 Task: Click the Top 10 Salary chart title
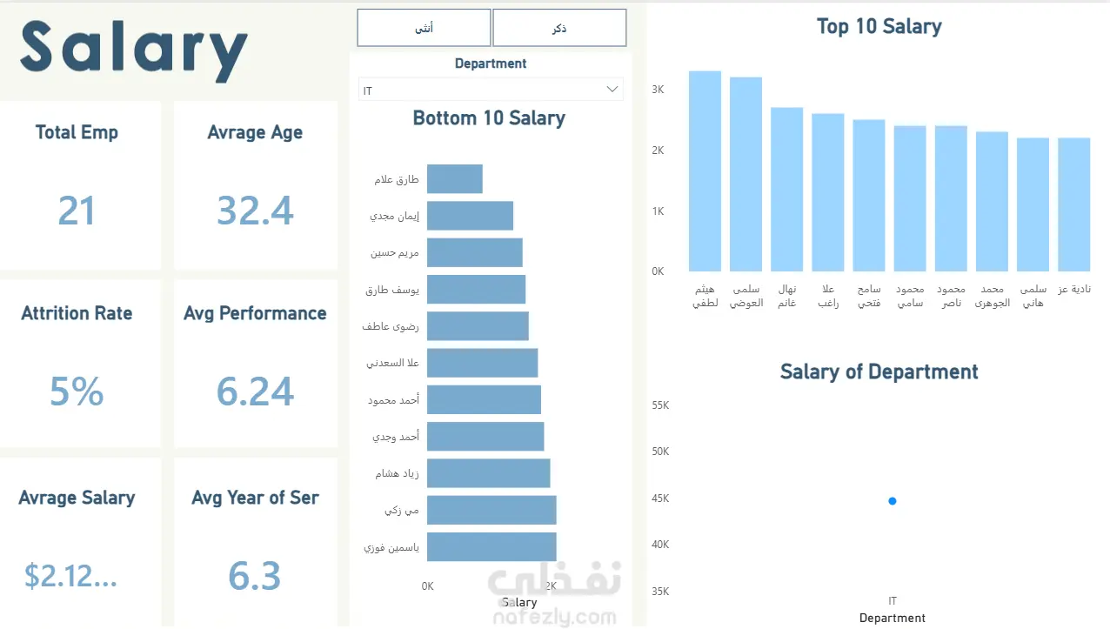pyautogui.click(x=879, y=27)
